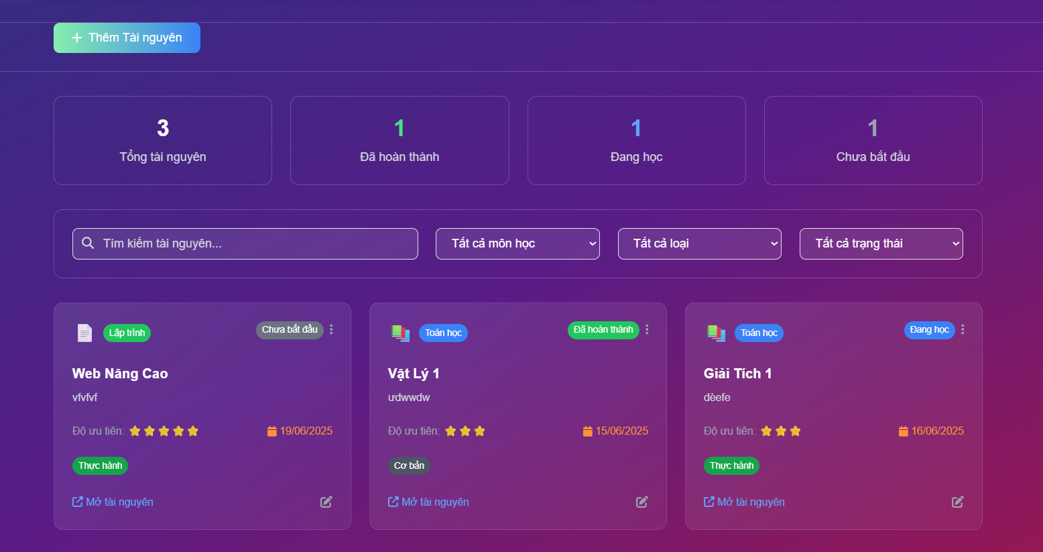The height and width of the screenshot is (552, 1043).
Task: Click the calendar icon beside 16/06/2025
Action: [904, 431]
